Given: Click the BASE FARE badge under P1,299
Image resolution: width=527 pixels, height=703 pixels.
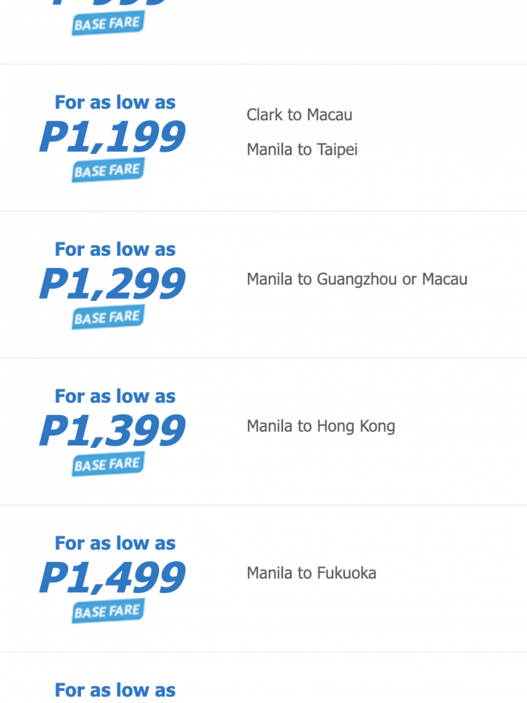Looking at the screenshot, I should click(108, 317).
